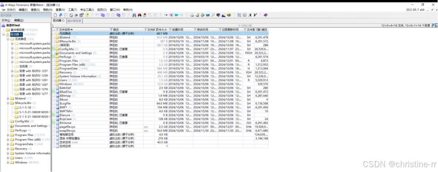Screen dimensions: 438x172
Task: Click the purple Help book icon
Action: pyautogui.click(x=265, y=15)
